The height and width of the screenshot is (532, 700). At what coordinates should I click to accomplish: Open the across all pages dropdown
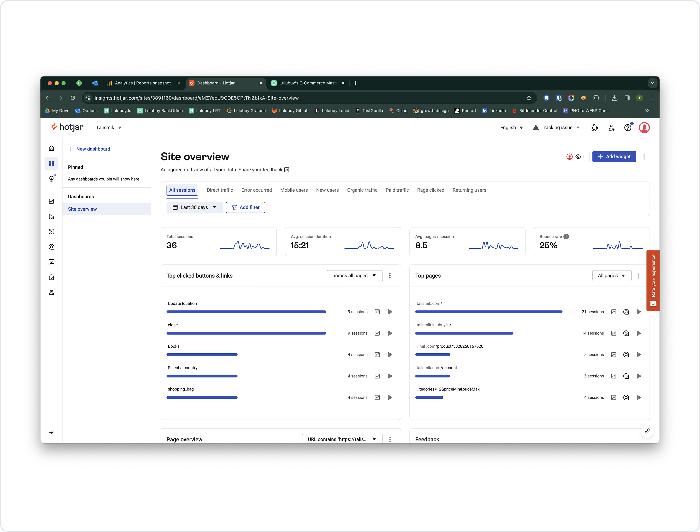(354, 276)
